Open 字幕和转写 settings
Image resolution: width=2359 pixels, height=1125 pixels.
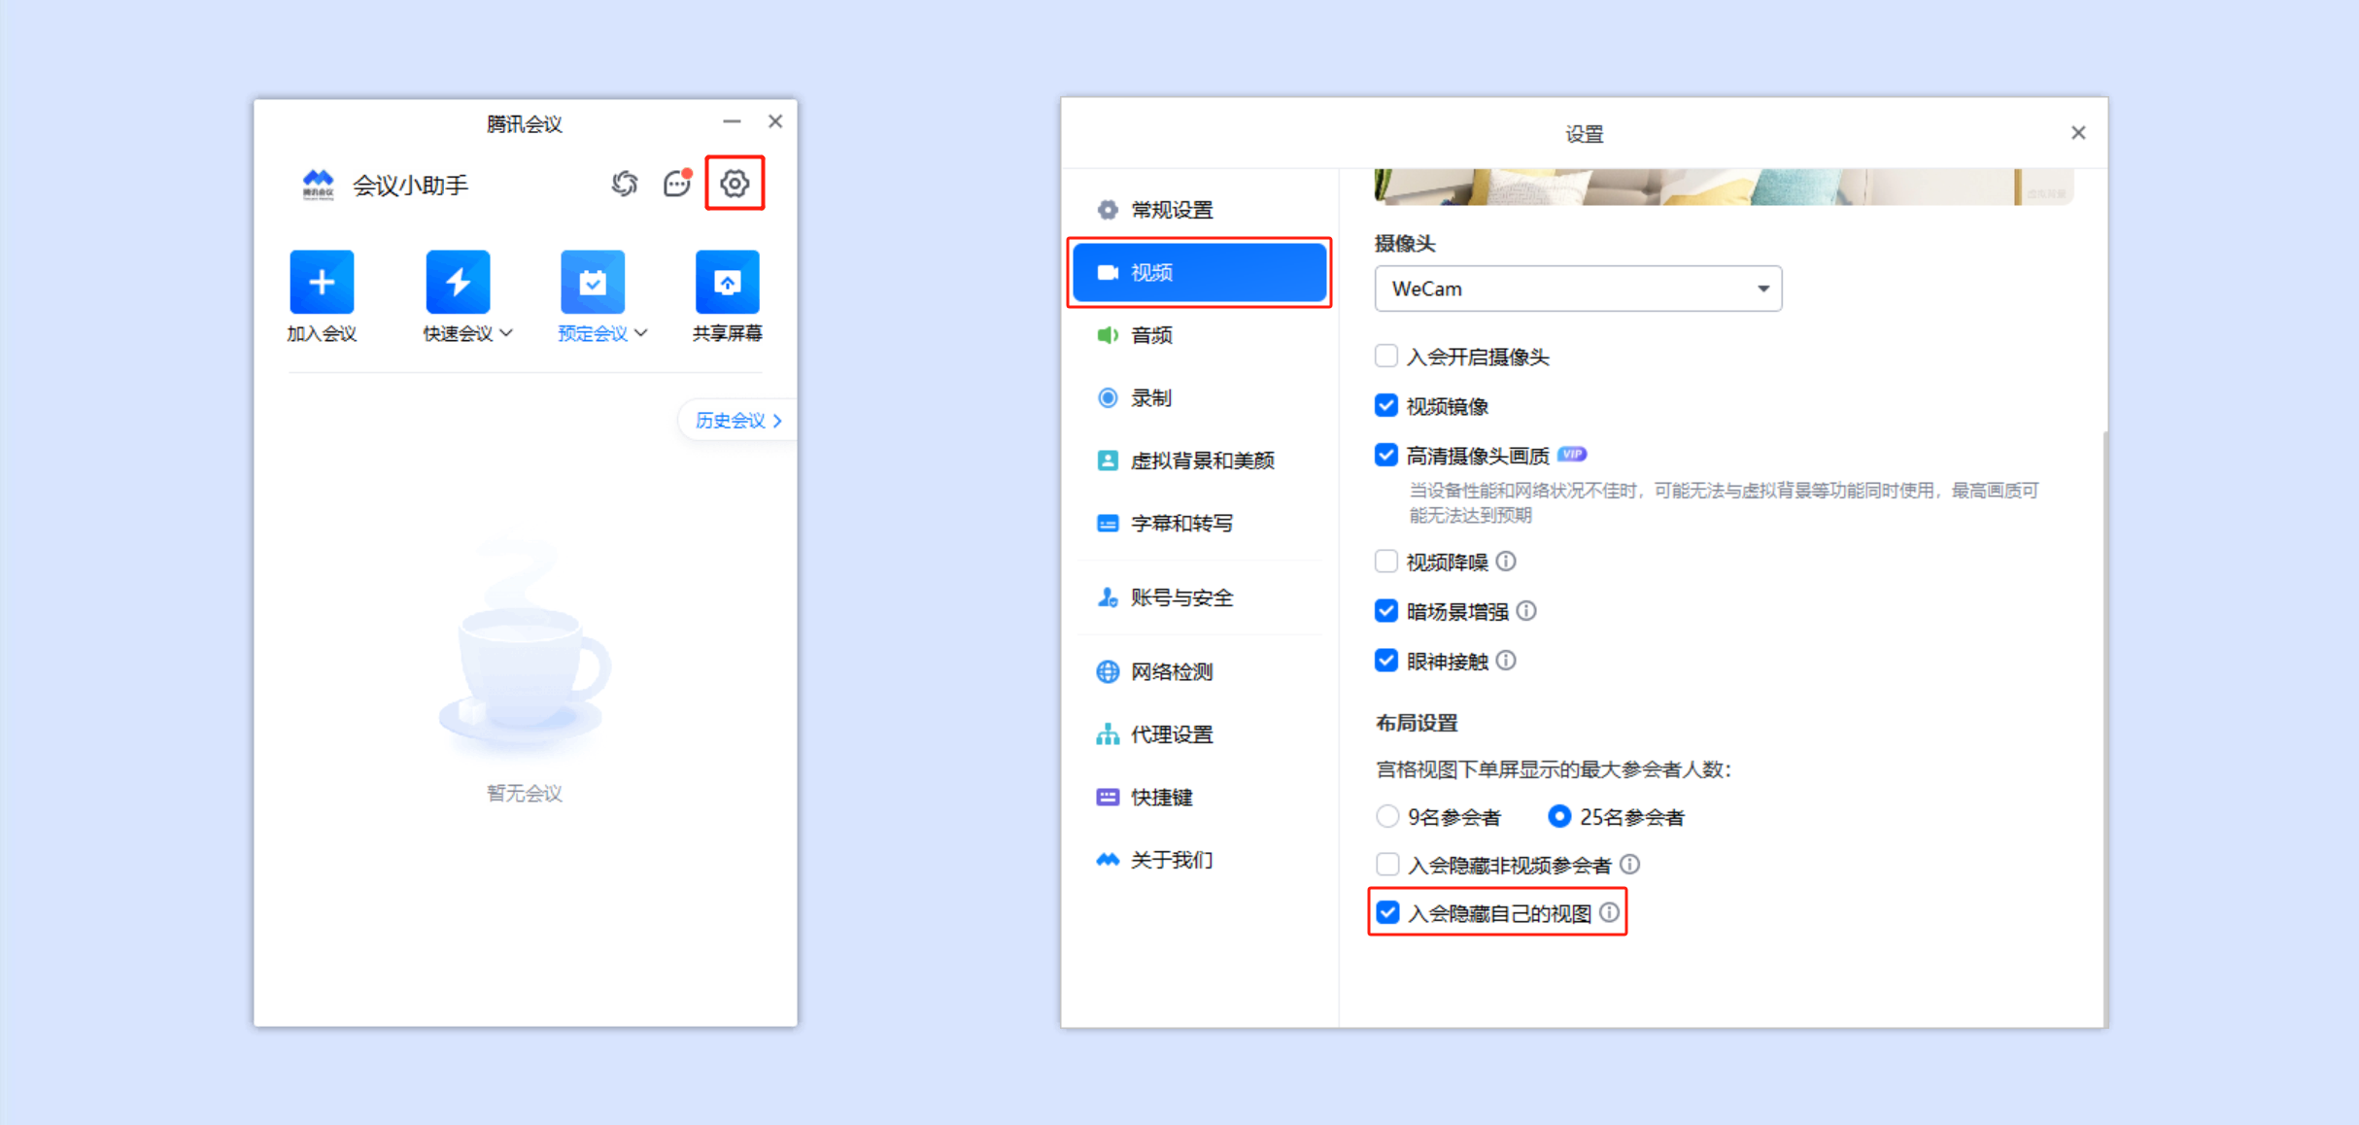pos(1199,523)
